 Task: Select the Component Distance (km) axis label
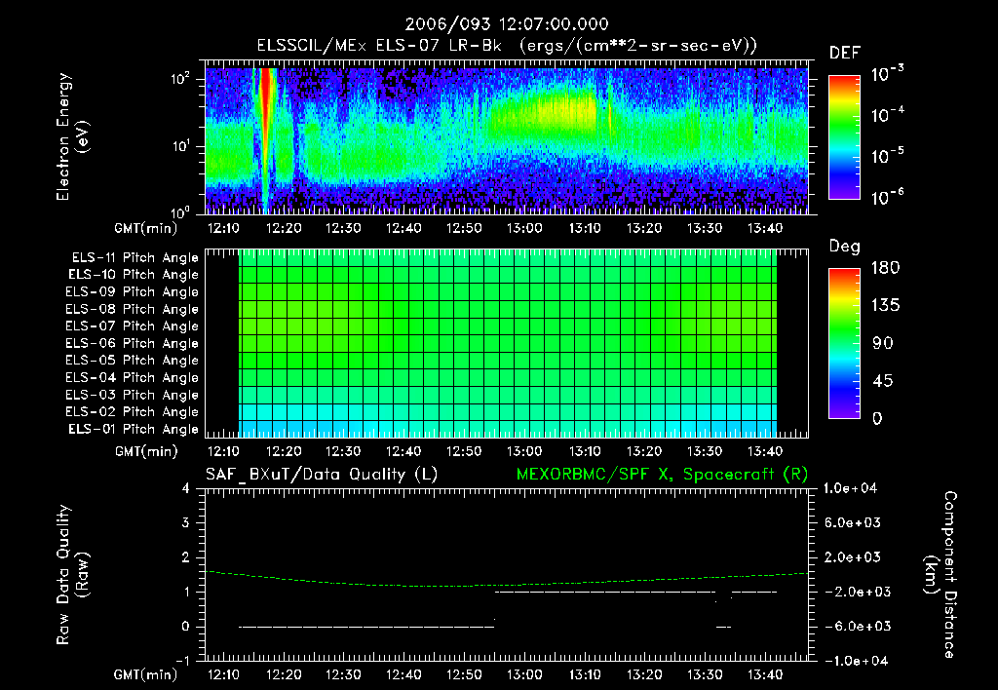(940, 574)
